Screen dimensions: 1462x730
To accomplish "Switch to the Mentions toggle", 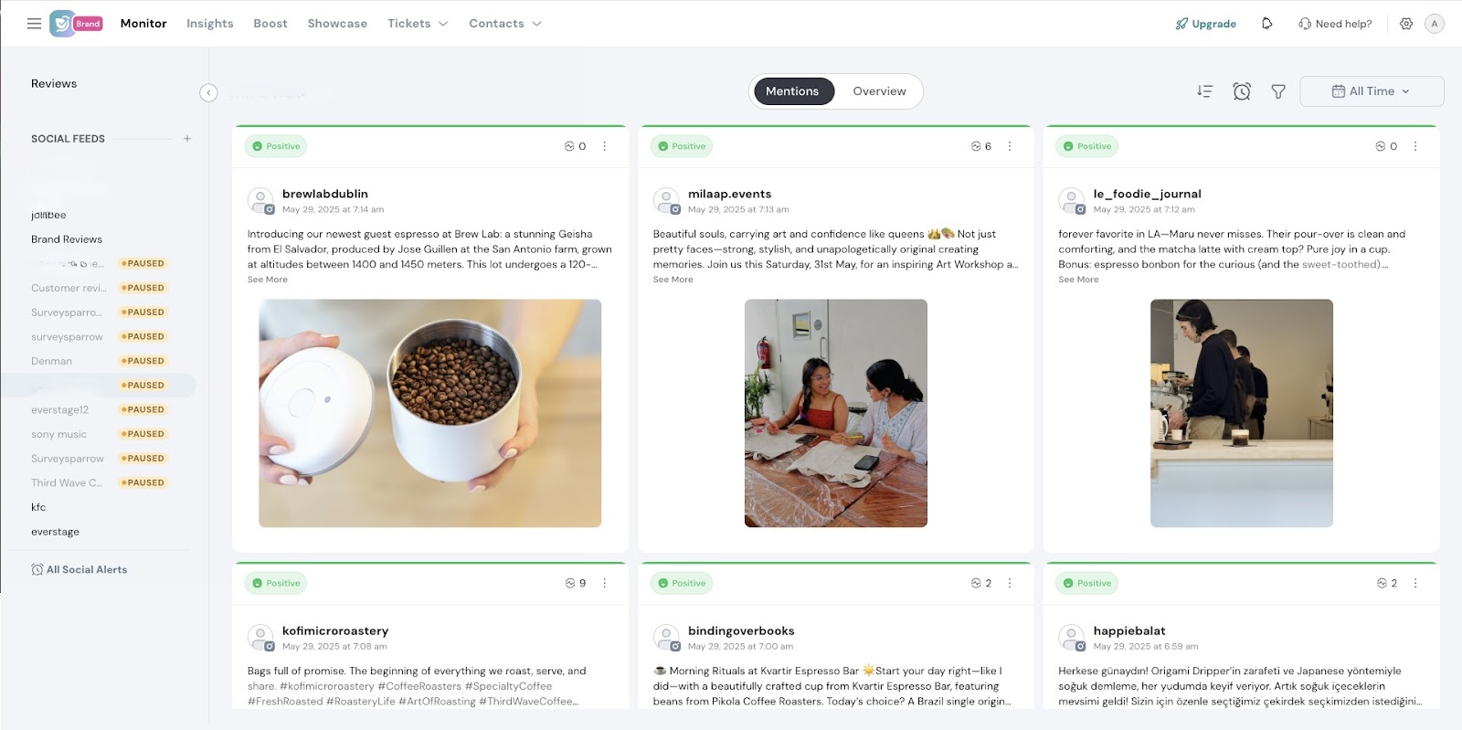I will tap(792, 91).
